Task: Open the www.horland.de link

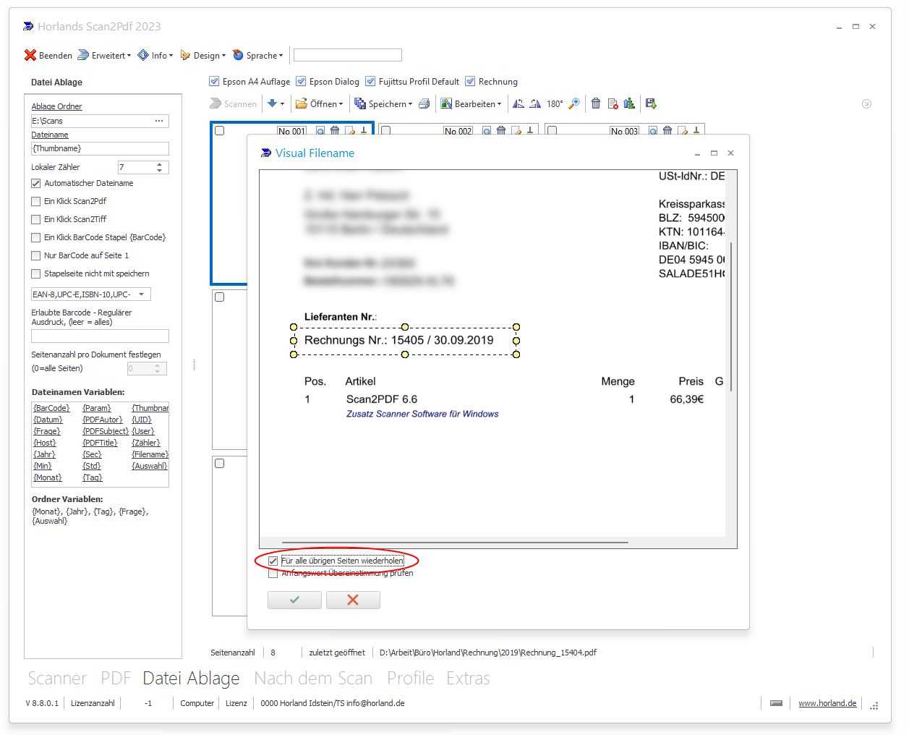Action: [x=827, y=703]
